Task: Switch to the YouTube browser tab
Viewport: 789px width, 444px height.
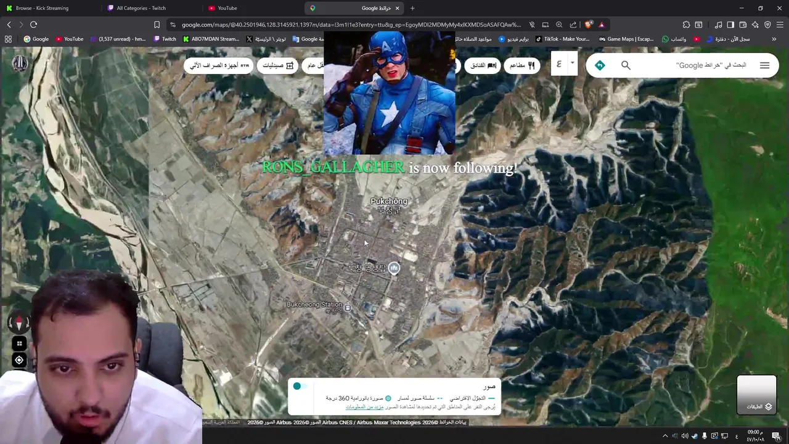Action: pos(253,8)
